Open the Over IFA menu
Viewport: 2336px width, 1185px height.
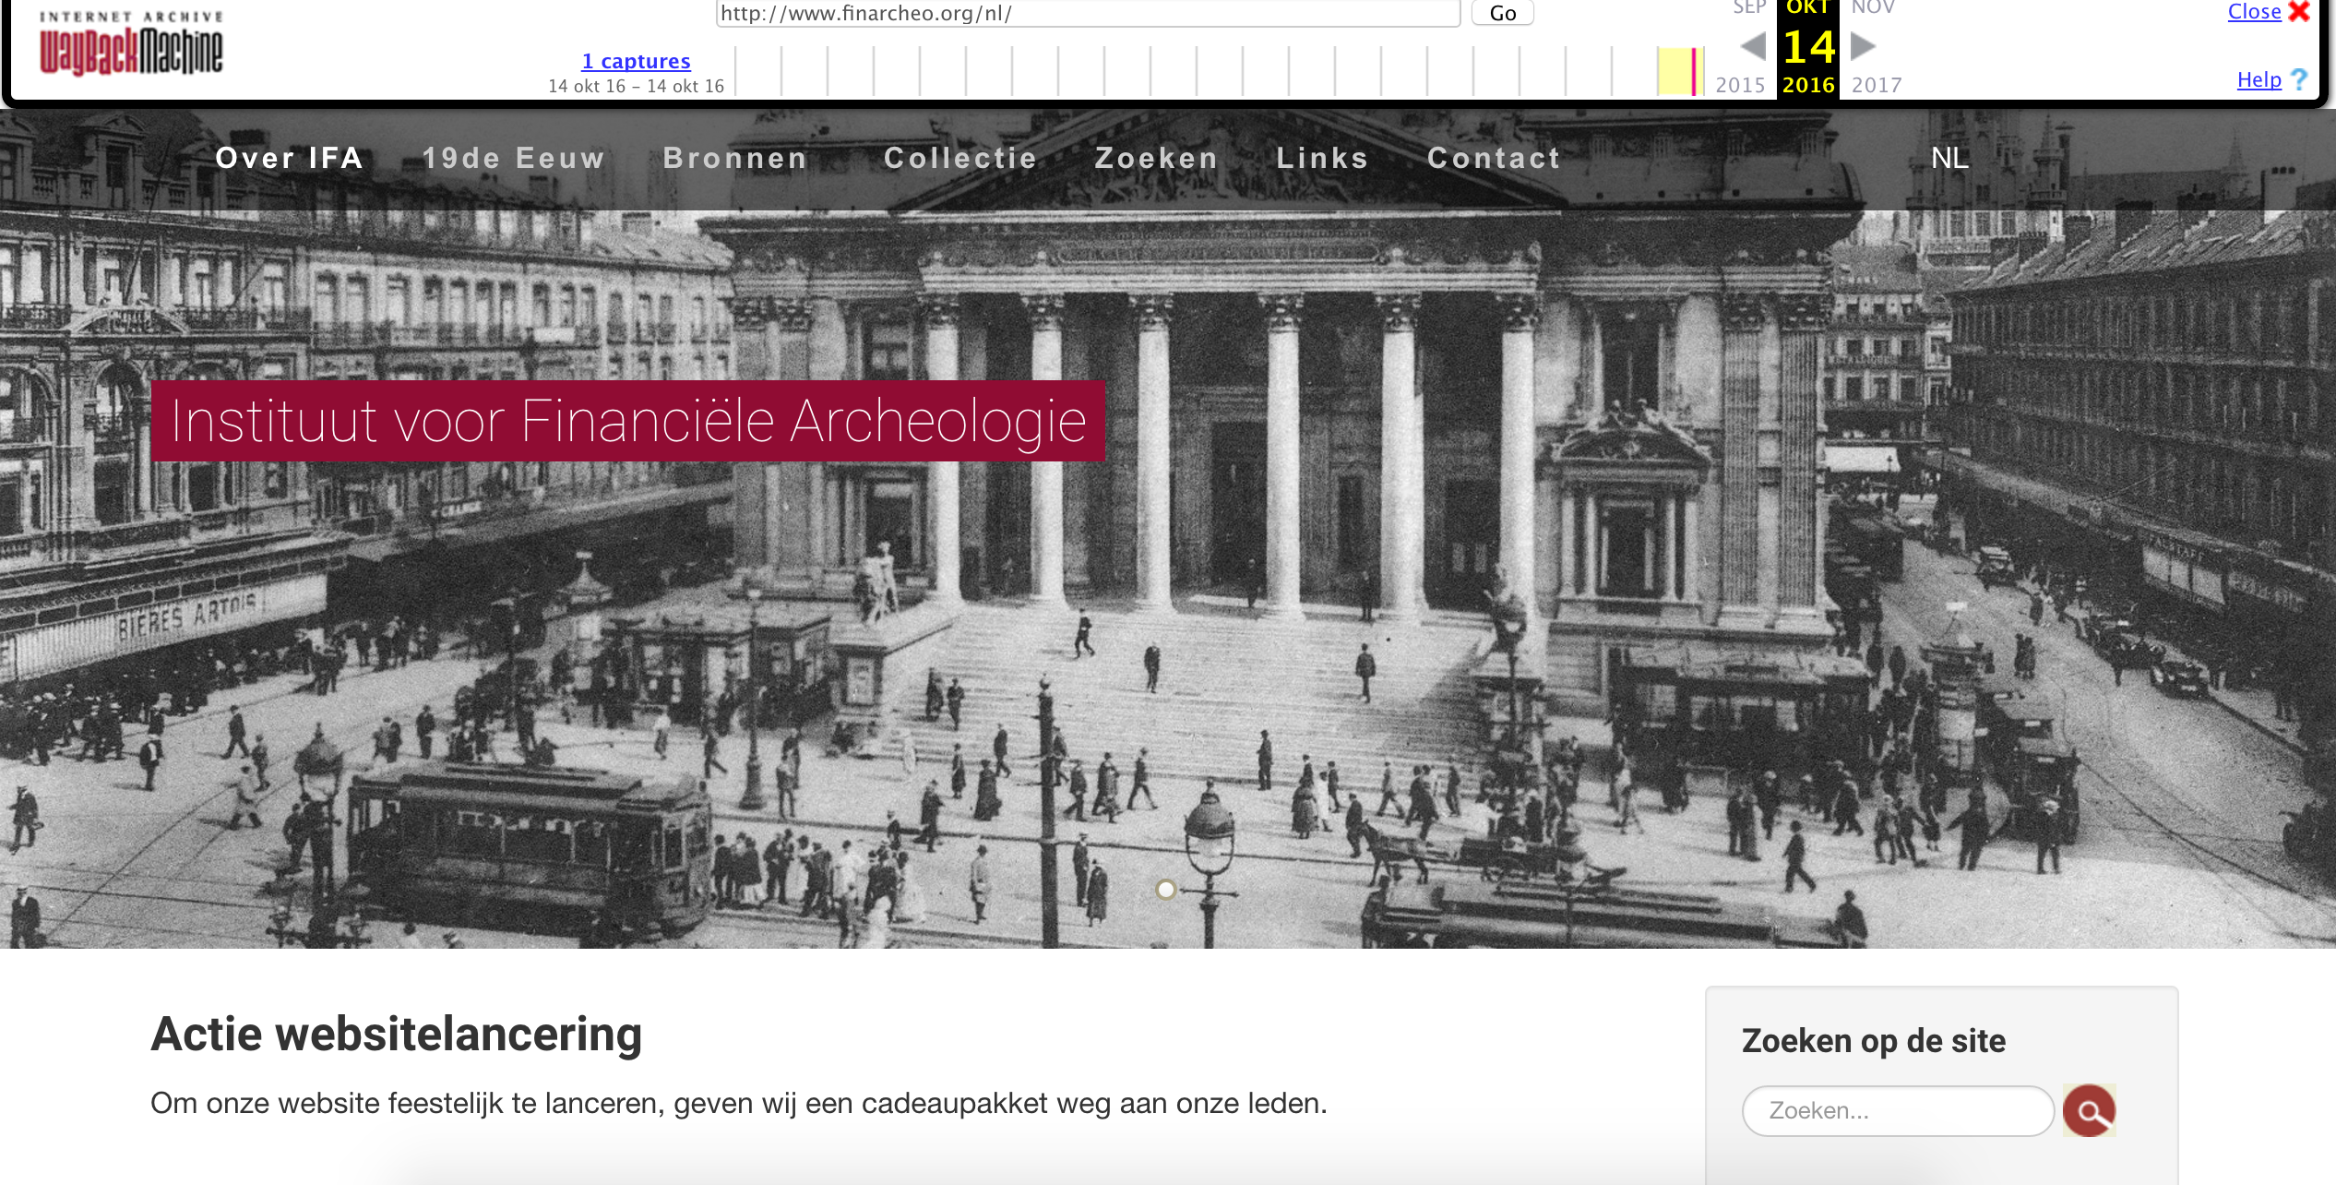289,158
